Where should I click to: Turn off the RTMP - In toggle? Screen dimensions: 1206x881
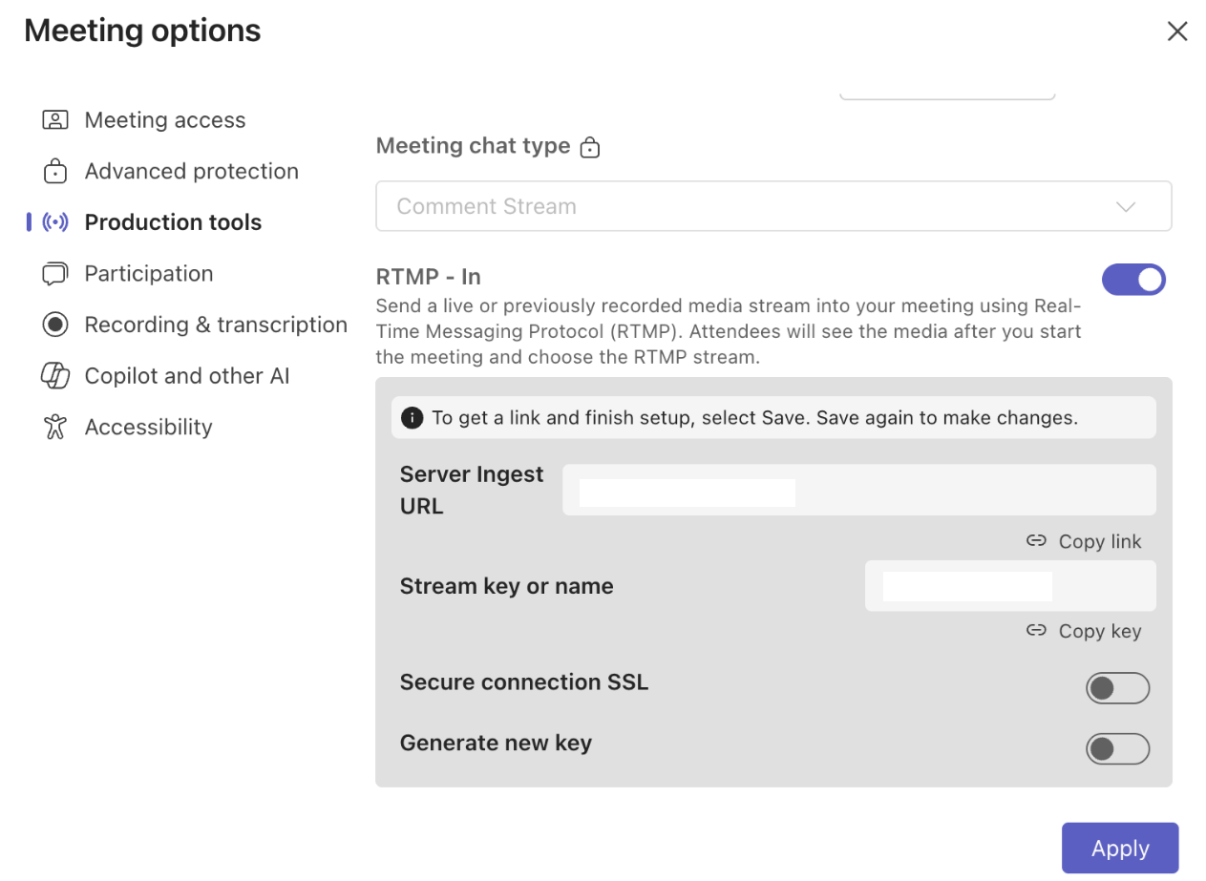coord(1133,280)
